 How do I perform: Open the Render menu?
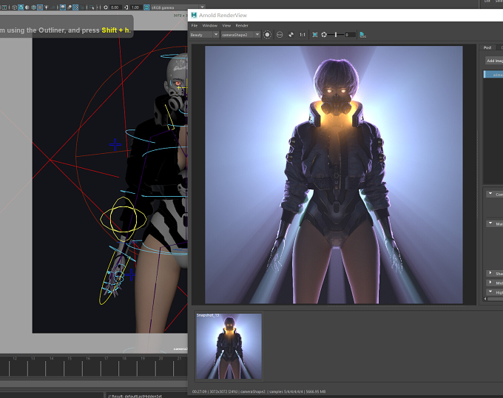pos(242,25)
